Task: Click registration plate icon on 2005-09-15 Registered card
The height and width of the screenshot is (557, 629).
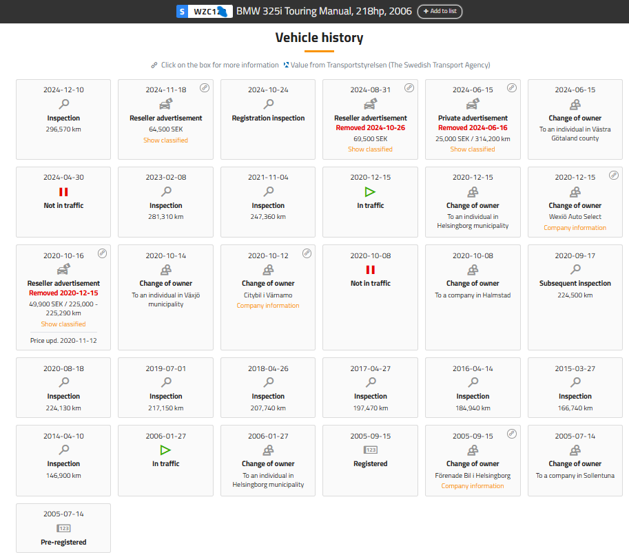Action: pyautogui.click(x=371, y=450)
